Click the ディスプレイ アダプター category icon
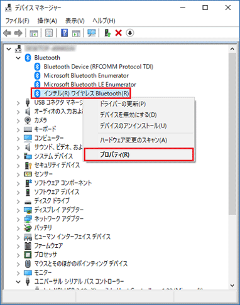 [x=28, y=210]
